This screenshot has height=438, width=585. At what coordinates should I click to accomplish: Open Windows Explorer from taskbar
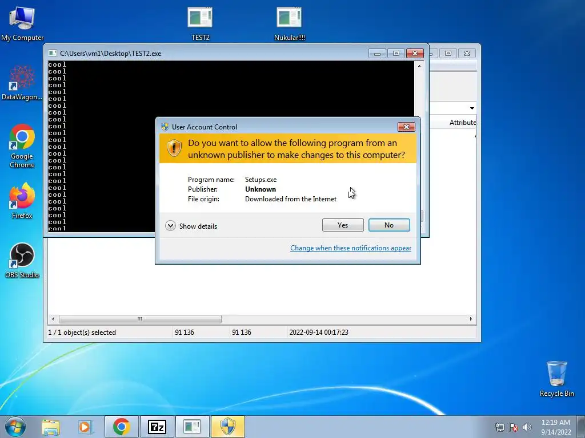[51, 427]
